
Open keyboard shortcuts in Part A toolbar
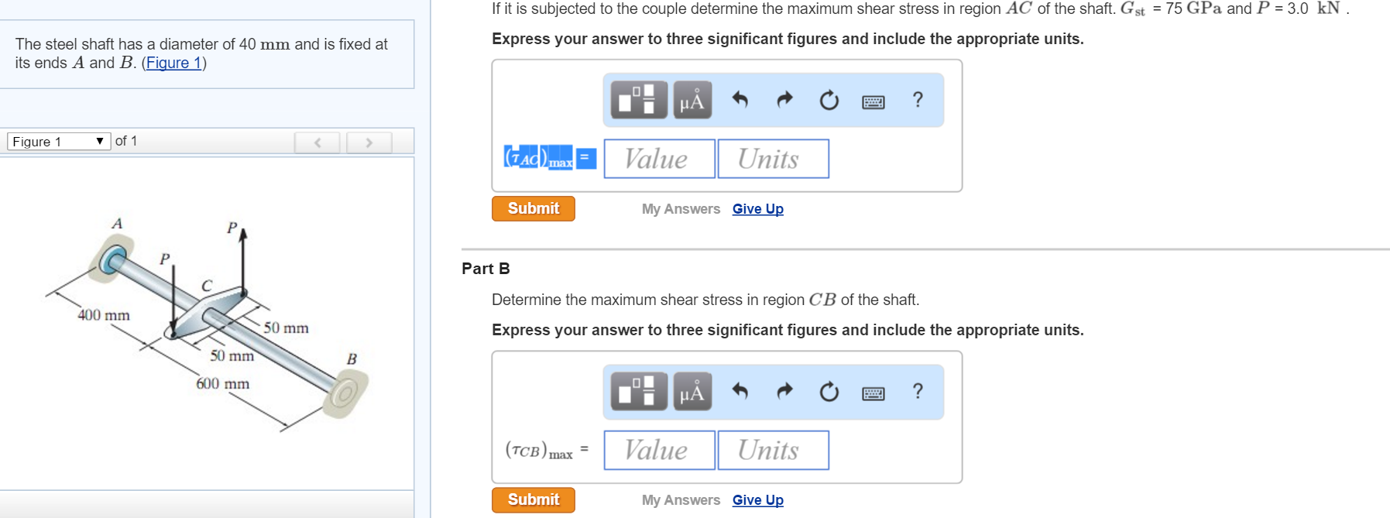(x=873, y=101)
